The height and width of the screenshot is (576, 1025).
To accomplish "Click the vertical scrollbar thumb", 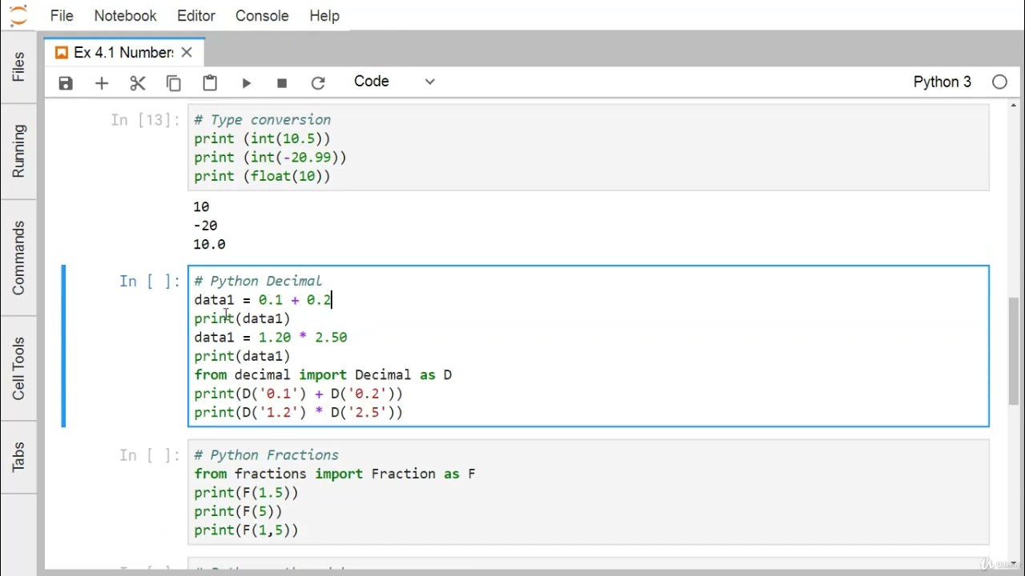I will (1014, 352).
